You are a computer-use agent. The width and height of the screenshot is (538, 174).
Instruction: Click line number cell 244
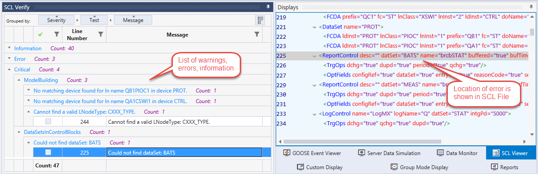click(x=84, y=122)
